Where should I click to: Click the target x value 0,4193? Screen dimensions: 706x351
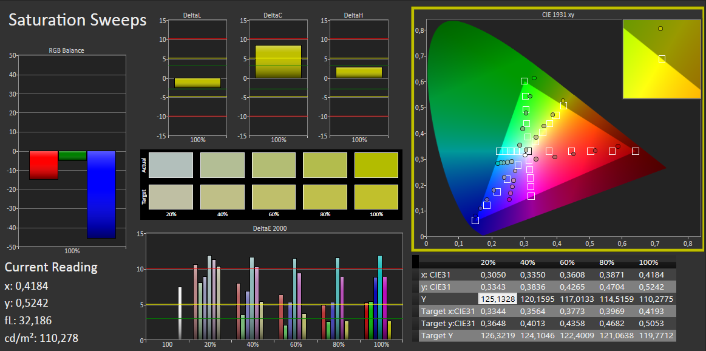coord(650,311)
